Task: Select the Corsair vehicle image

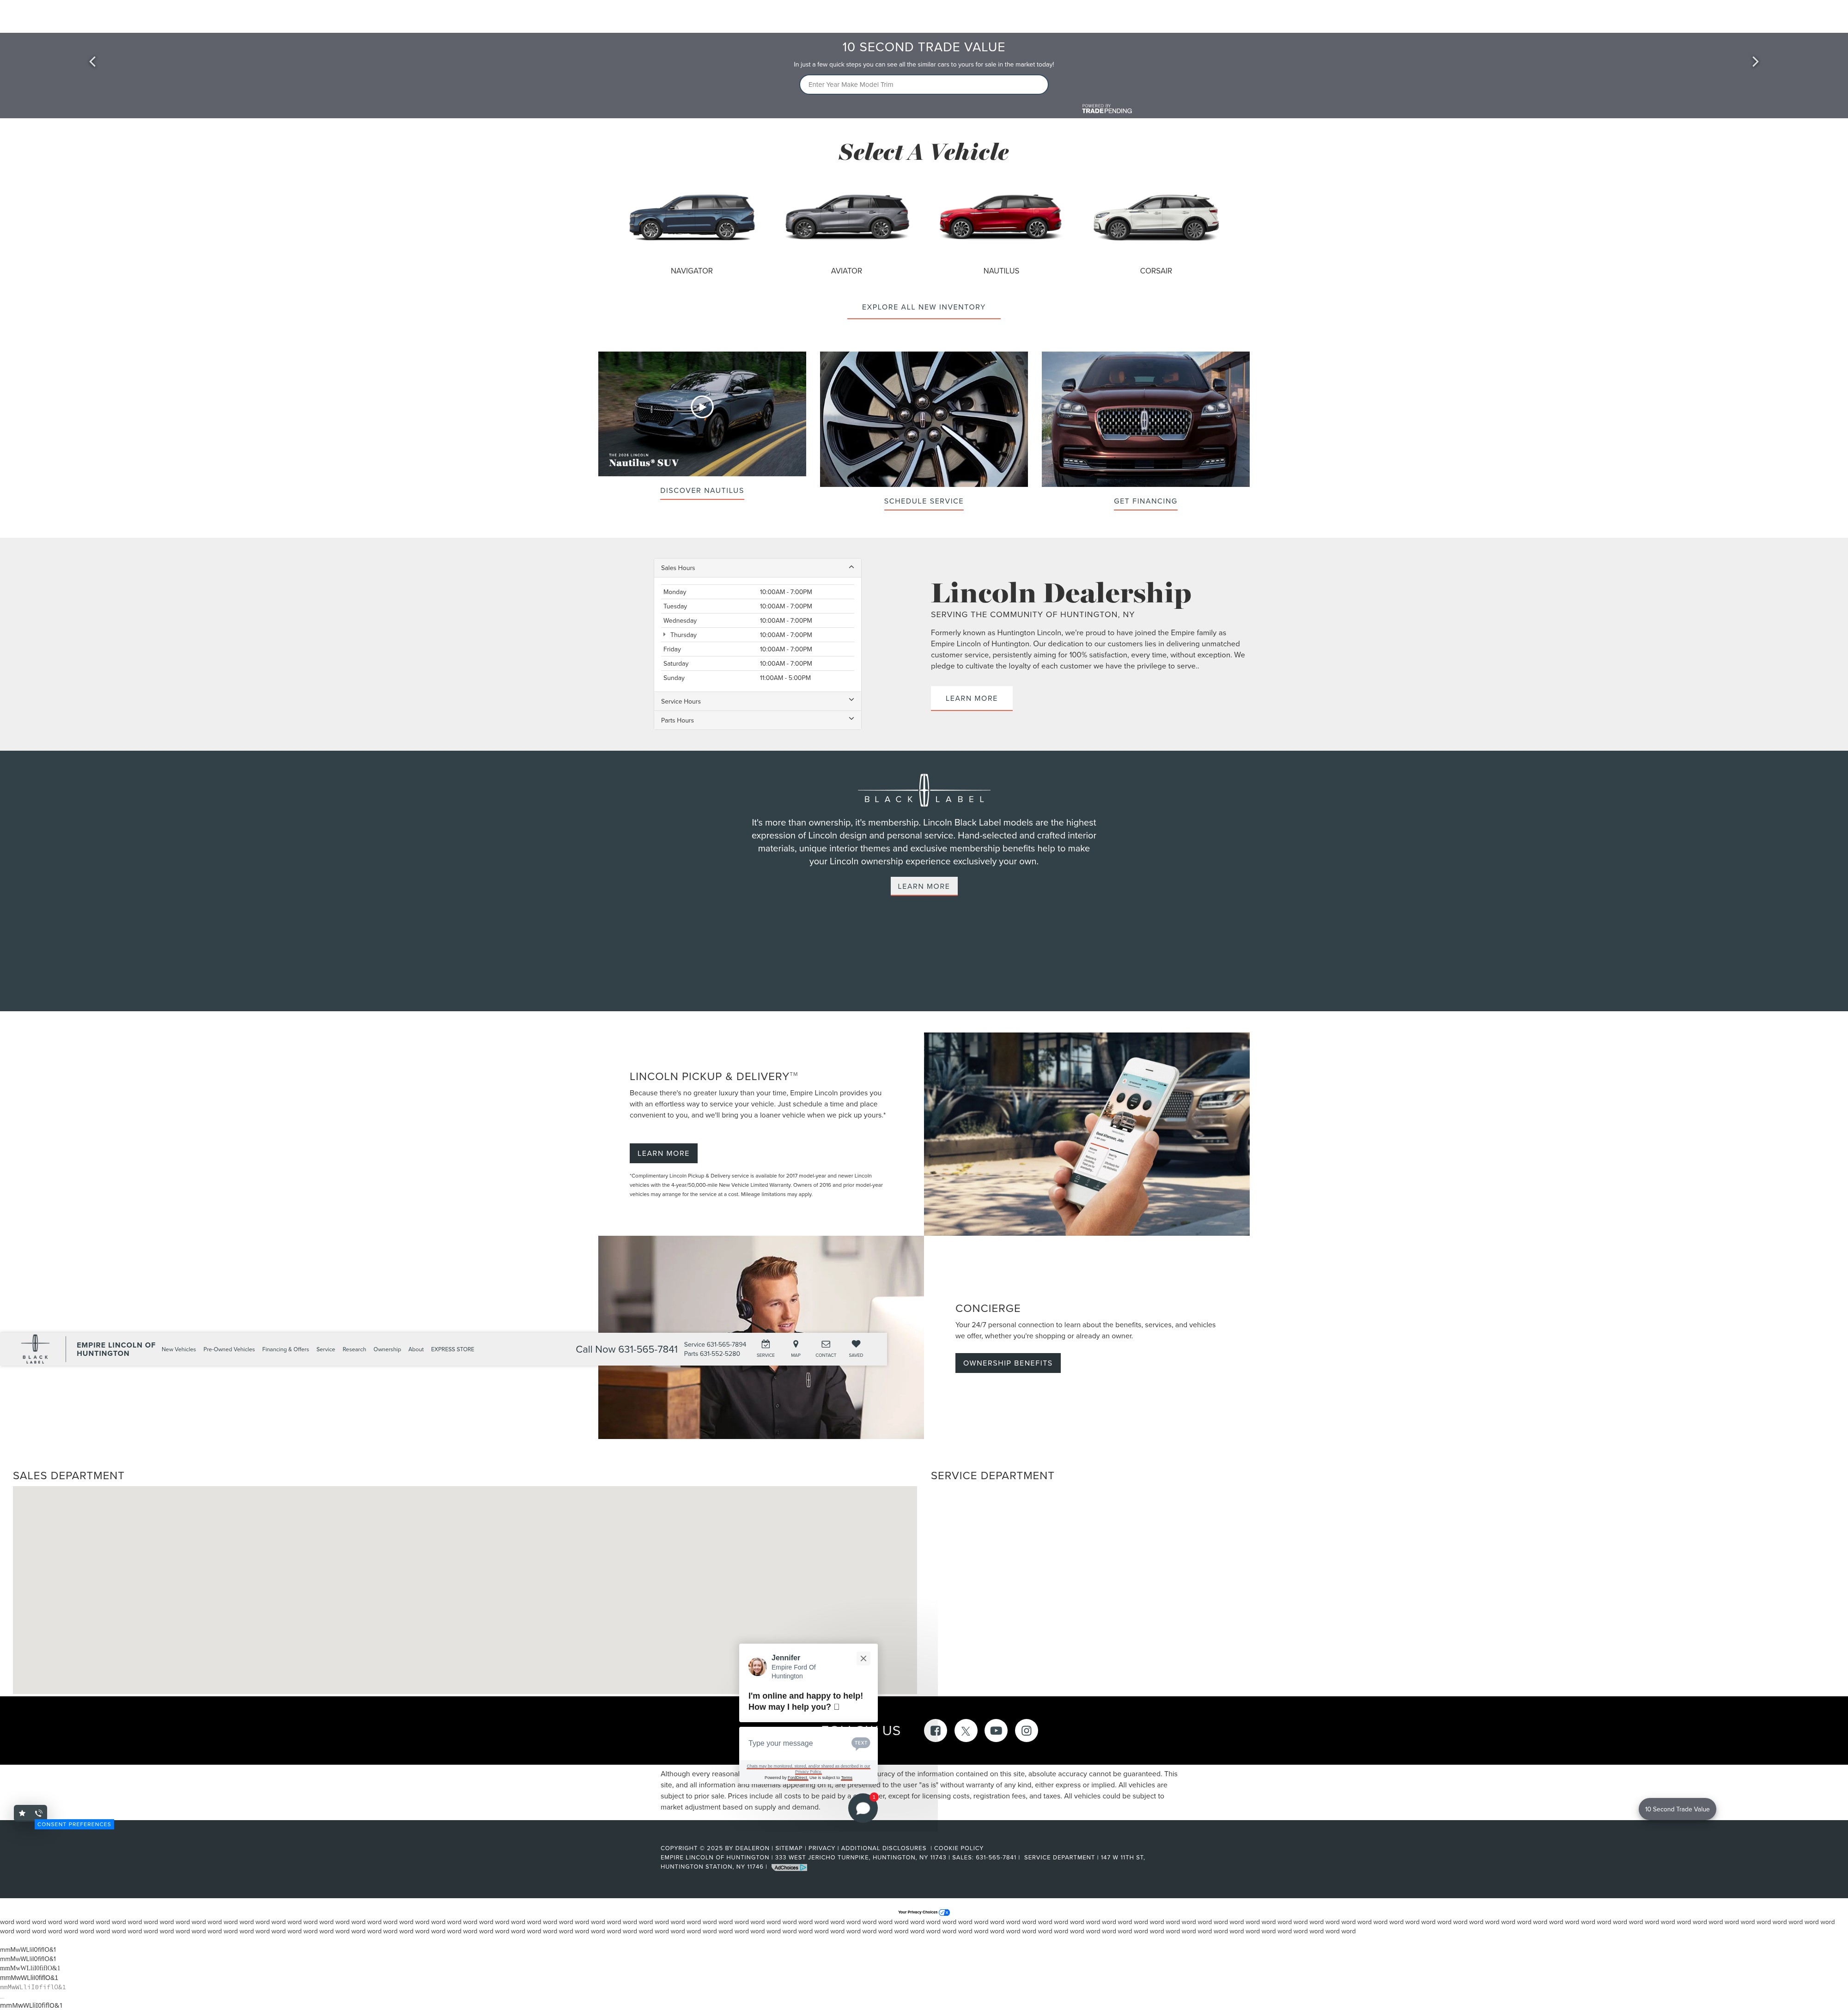Action: point(1156,218)
